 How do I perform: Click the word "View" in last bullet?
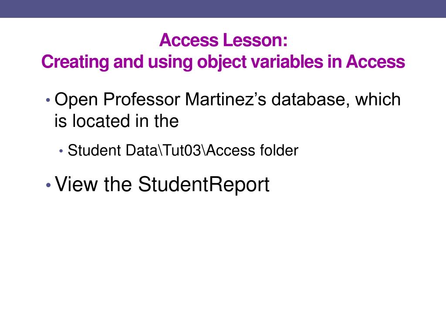point(76,184)
